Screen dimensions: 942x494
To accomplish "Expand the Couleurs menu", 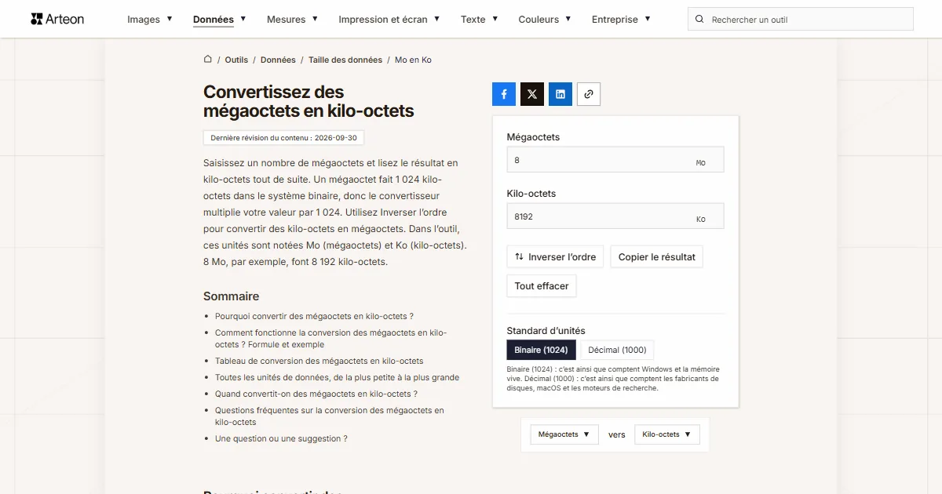I will [545, 20].
